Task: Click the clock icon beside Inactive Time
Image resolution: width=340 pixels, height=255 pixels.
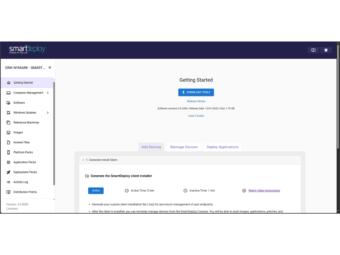Action: [185, 191]
